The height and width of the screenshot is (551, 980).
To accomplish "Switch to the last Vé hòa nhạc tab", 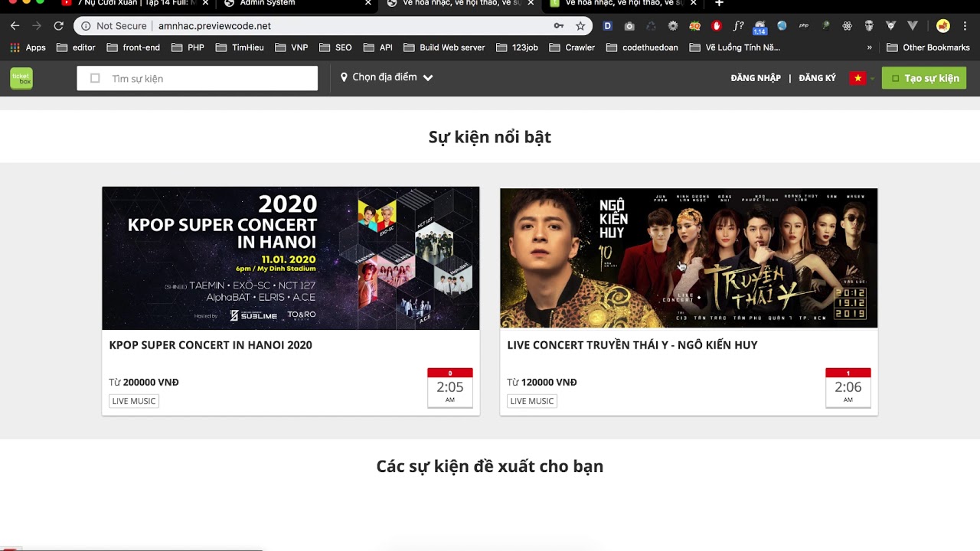I will point(622,4).
